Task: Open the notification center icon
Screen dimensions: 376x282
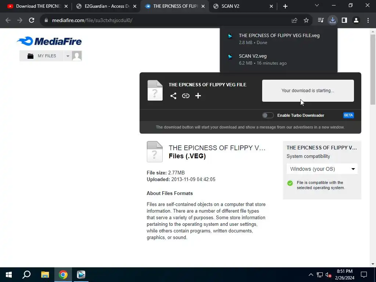Action: pyautogui.click(x=364, y=275)
